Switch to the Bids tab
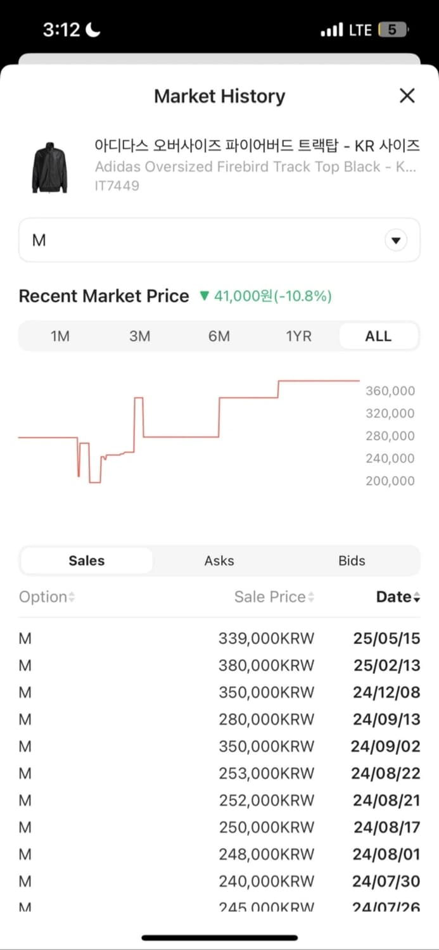Screen dimensions: 439x950 (x=352, y=560)
